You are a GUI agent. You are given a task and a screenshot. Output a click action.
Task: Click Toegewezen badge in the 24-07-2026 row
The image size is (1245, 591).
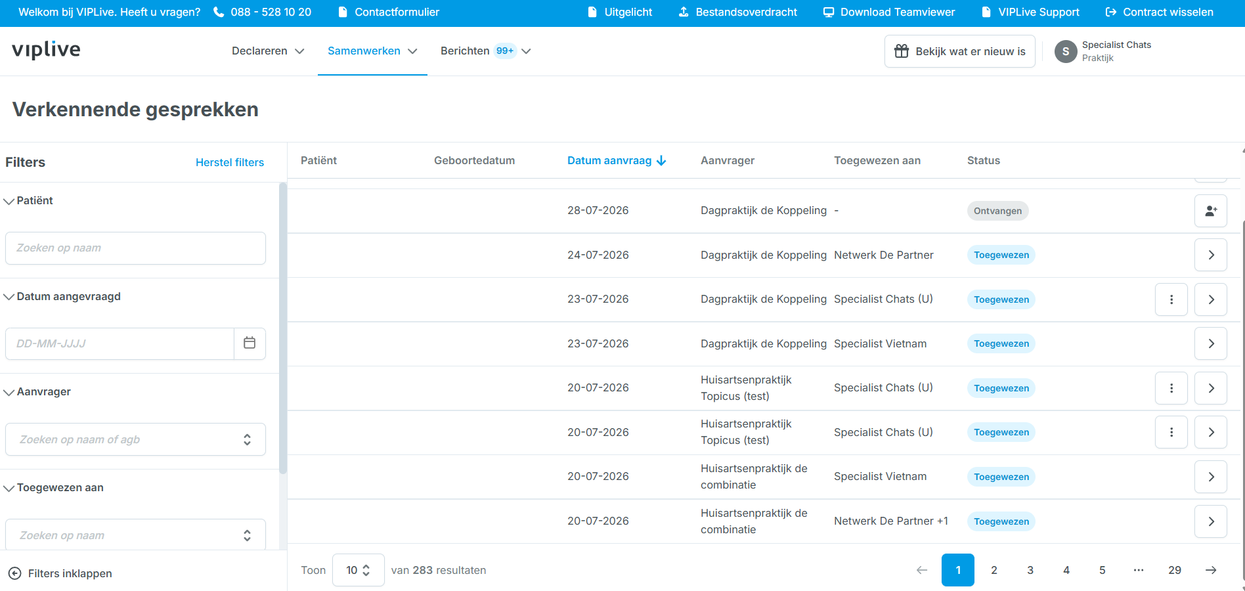1001,255
